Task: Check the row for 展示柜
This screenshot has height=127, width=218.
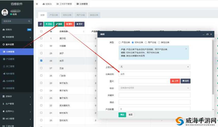Action: pyautogui.click(x=41, y=38)
